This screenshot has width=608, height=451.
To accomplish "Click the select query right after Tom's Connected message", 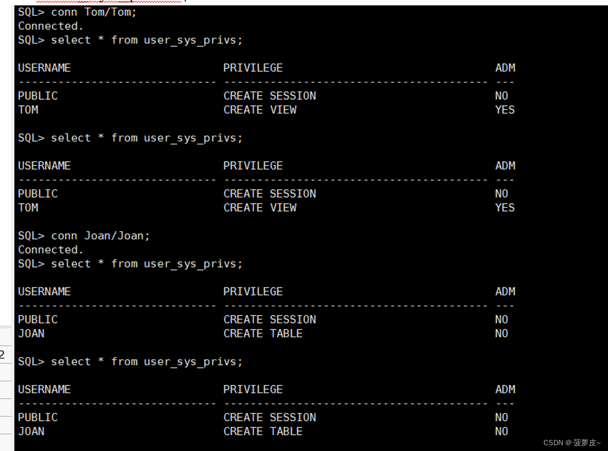I will [x=130, y=40].
